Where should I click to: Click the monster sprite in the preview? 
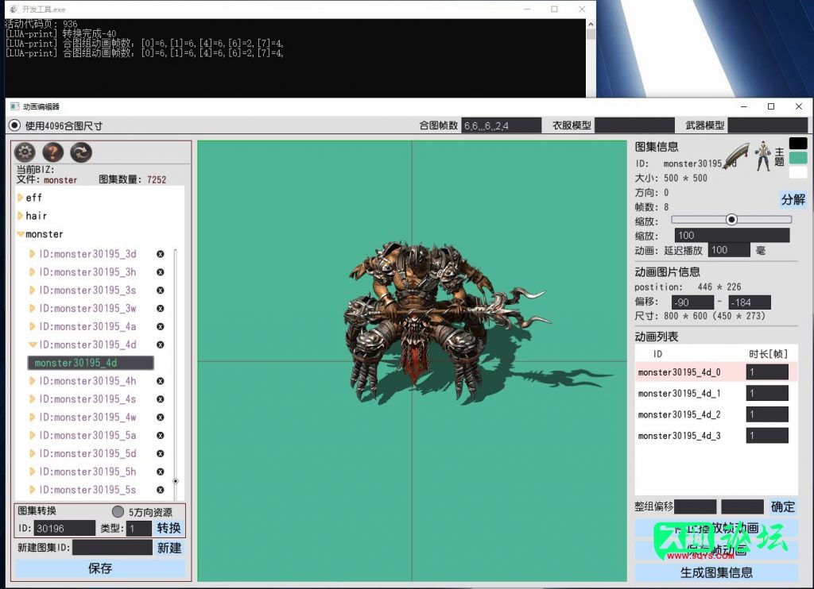point(447,321)
